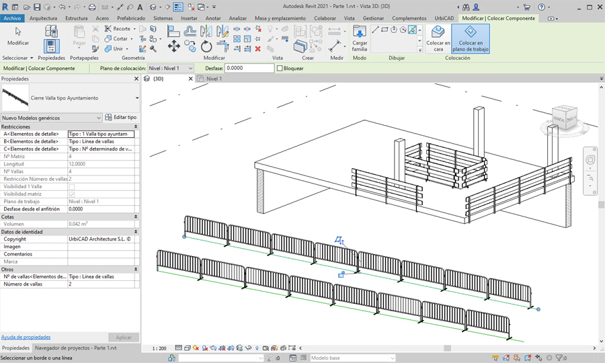Select the Rotate tool in the ribbon
This screenshot has height=363, width=605.
(x=206, y=46)
